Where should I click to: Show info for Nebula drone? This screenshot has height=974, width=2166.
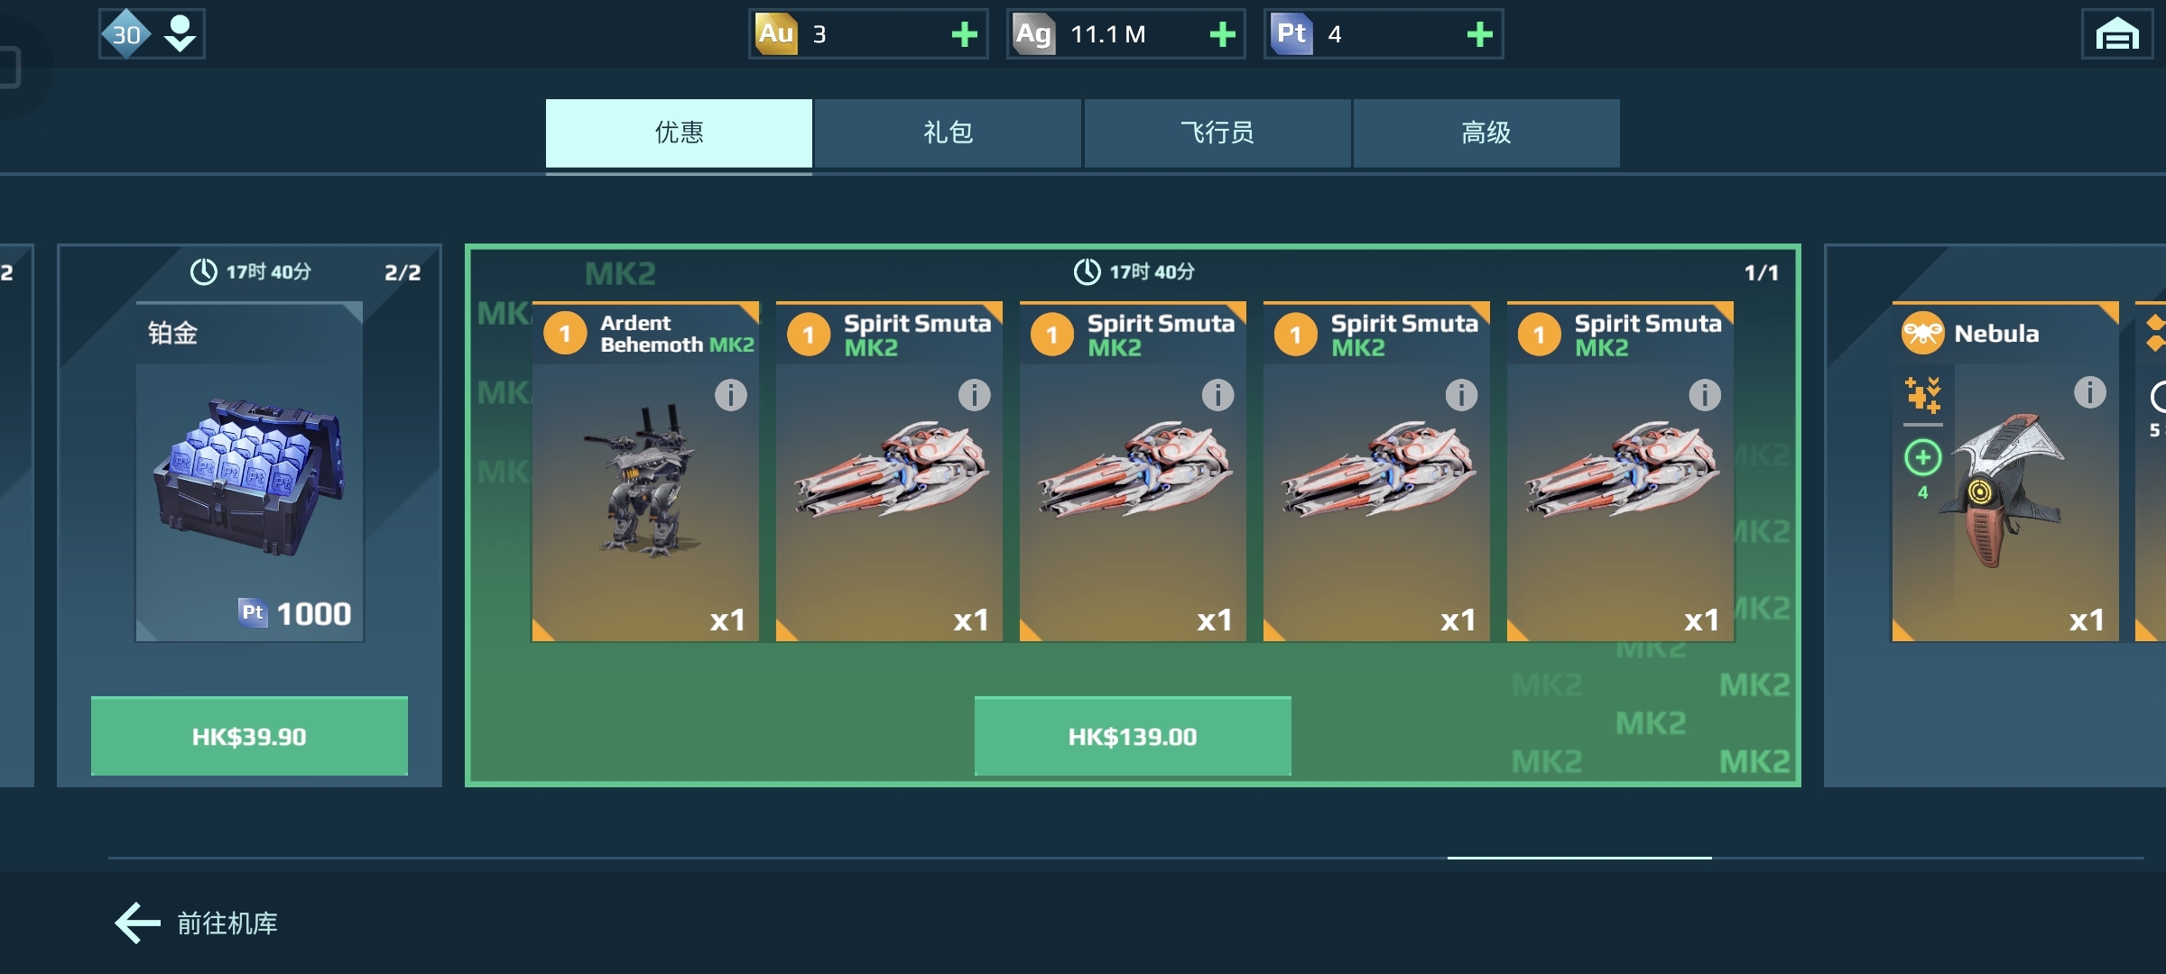point(2089,392)
